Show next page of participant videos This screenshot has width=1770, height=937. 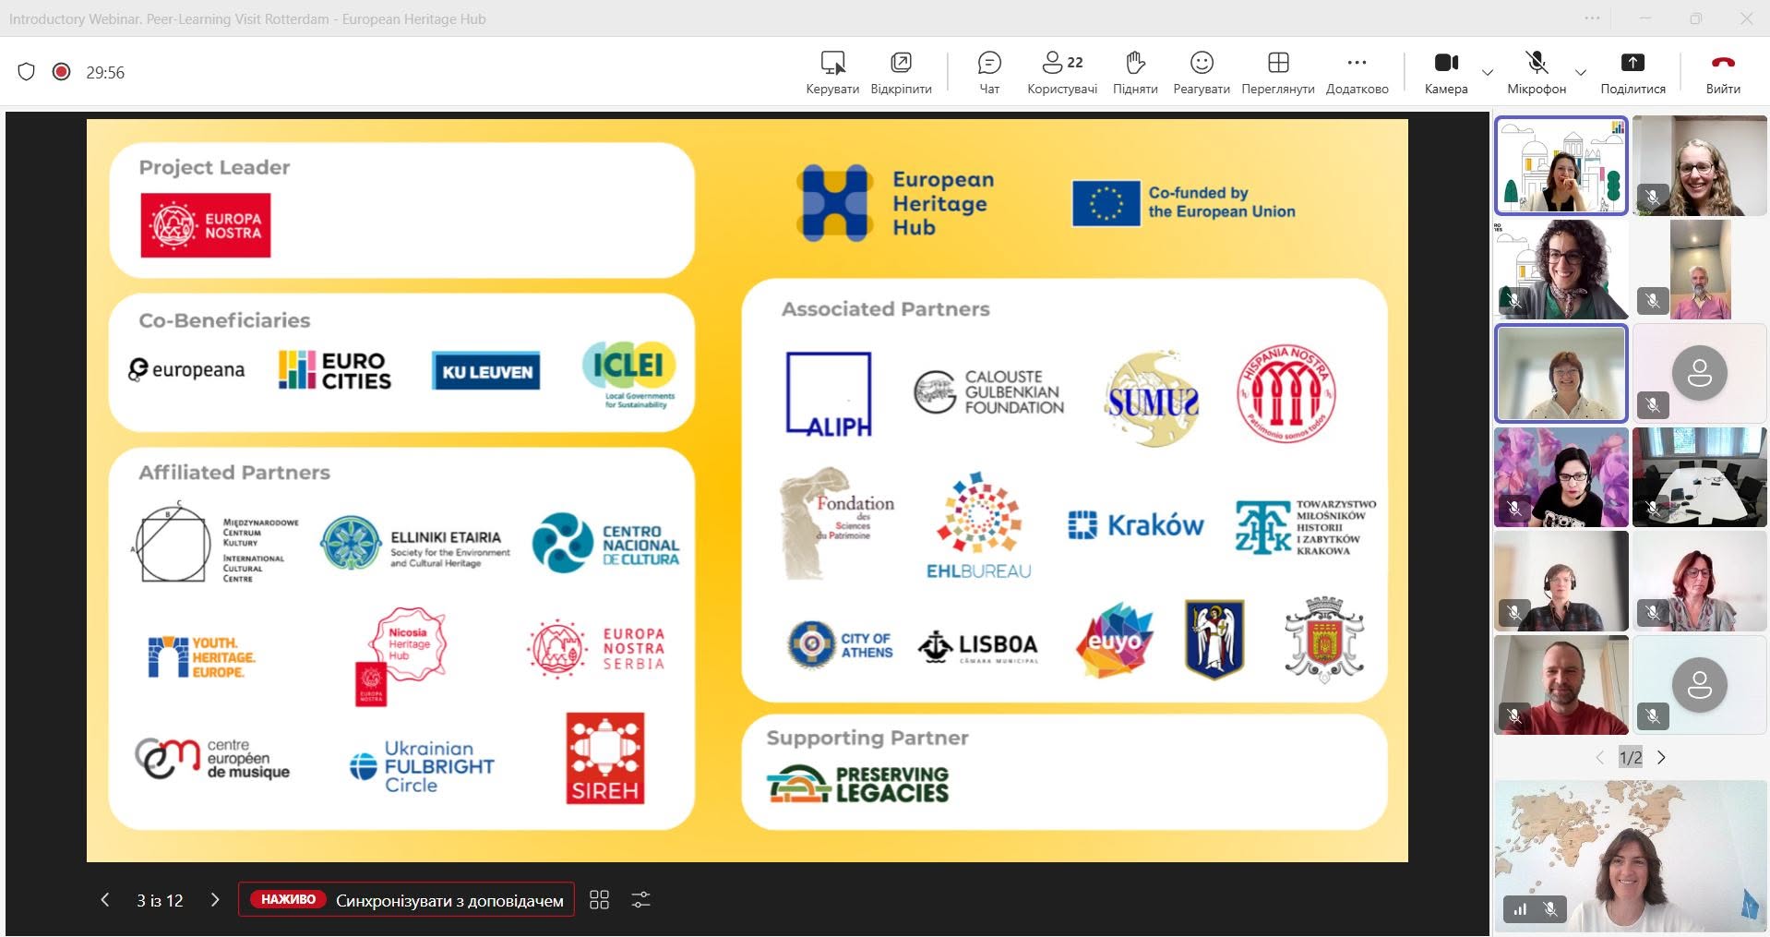[x=1661, y=757]
